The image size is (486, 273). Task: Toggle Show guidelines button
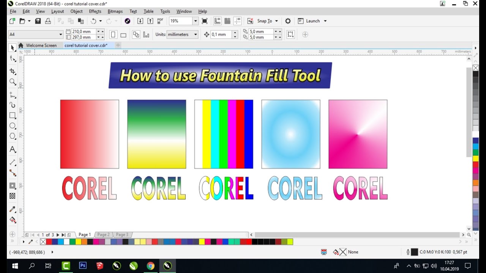[x=238, y=21]
